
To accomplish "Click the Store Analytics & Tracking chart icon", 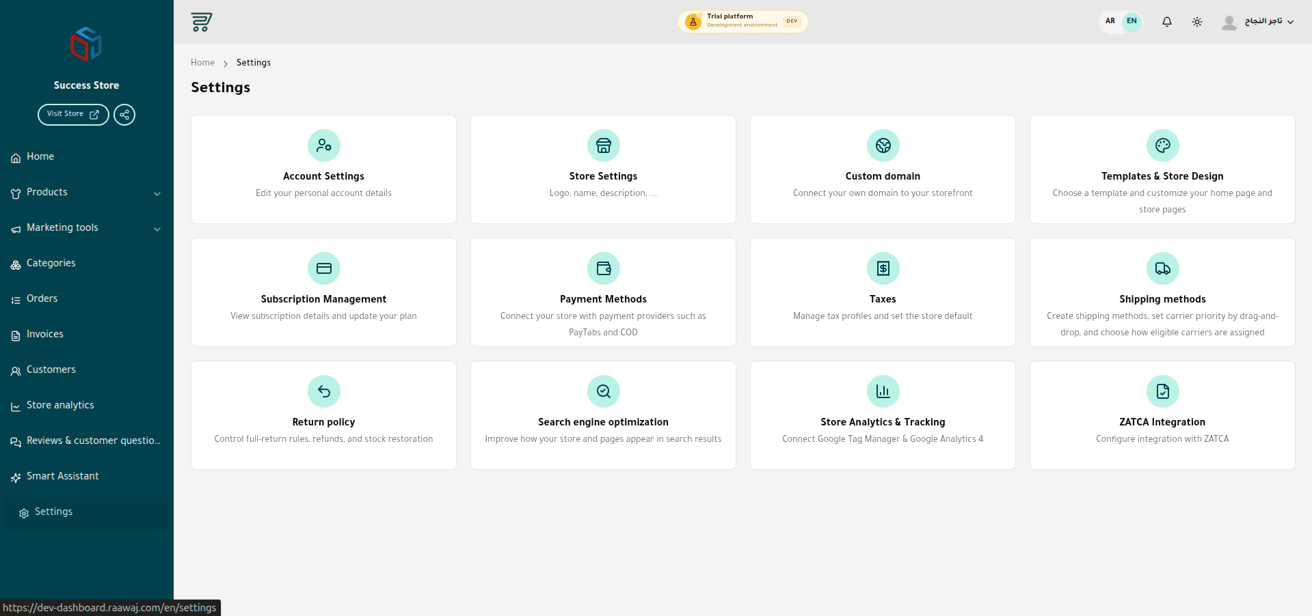I will [883, 391].
